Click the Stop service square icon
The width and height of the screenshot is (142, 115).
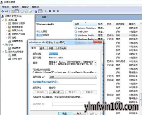pos(50,11)
